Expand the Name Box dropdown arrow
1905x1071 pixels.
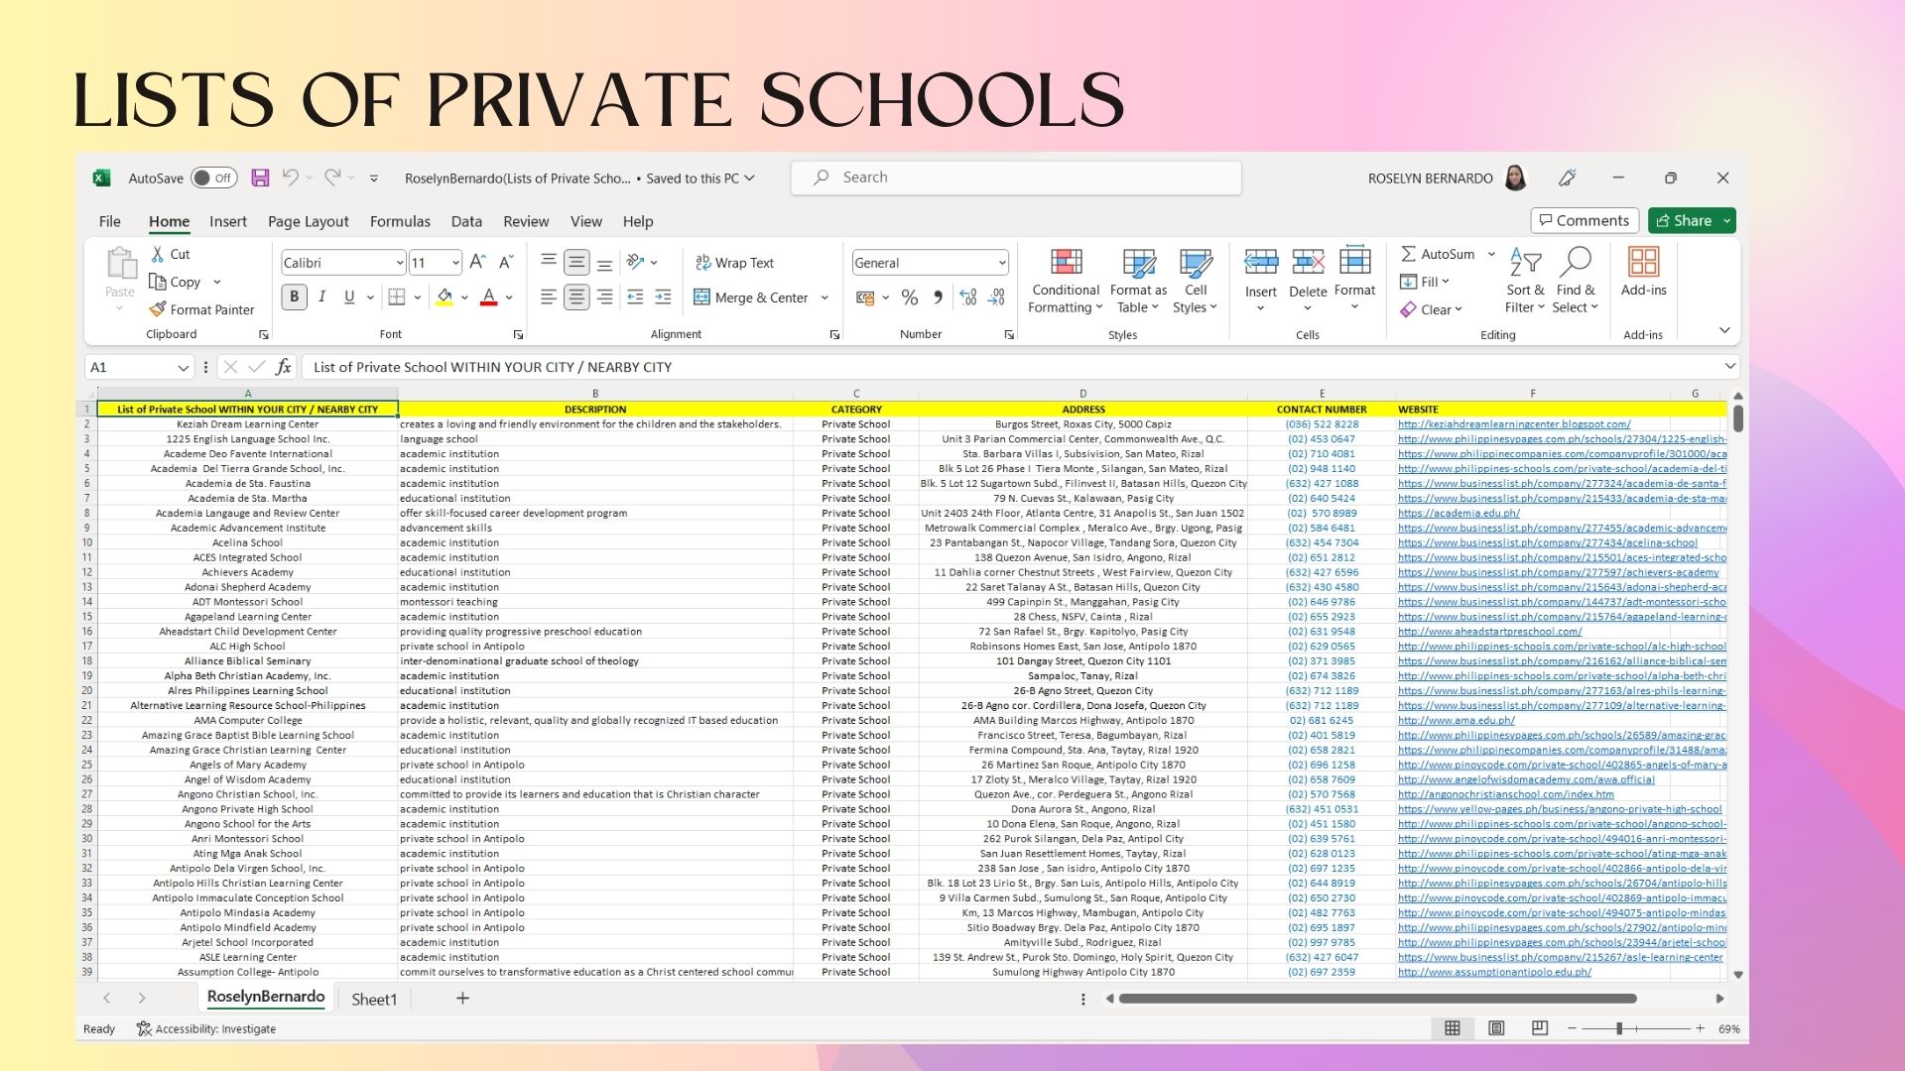point(183,368)
